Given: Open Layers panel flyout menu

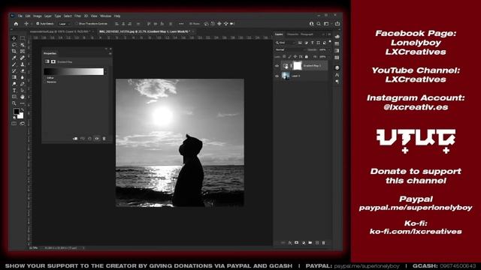Looking at the screenshot, I should [329, 34].
